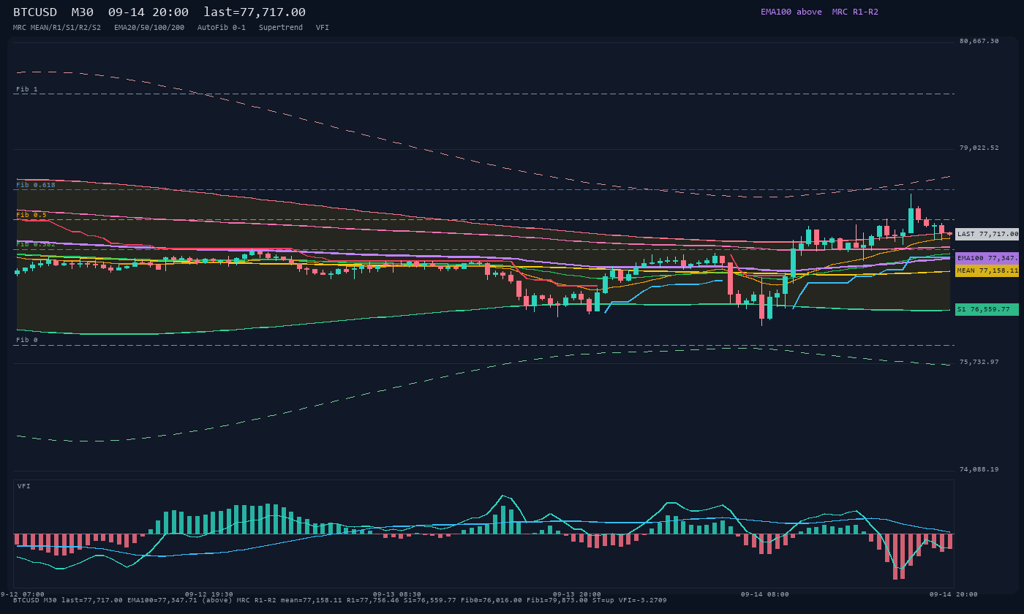Select the 79,022.52 price axis label

[979, 148]
